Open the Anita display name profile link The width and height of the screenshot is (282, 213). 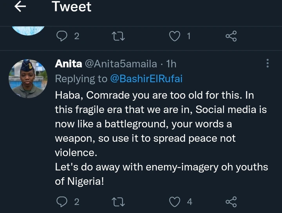[x=68, y=64]
